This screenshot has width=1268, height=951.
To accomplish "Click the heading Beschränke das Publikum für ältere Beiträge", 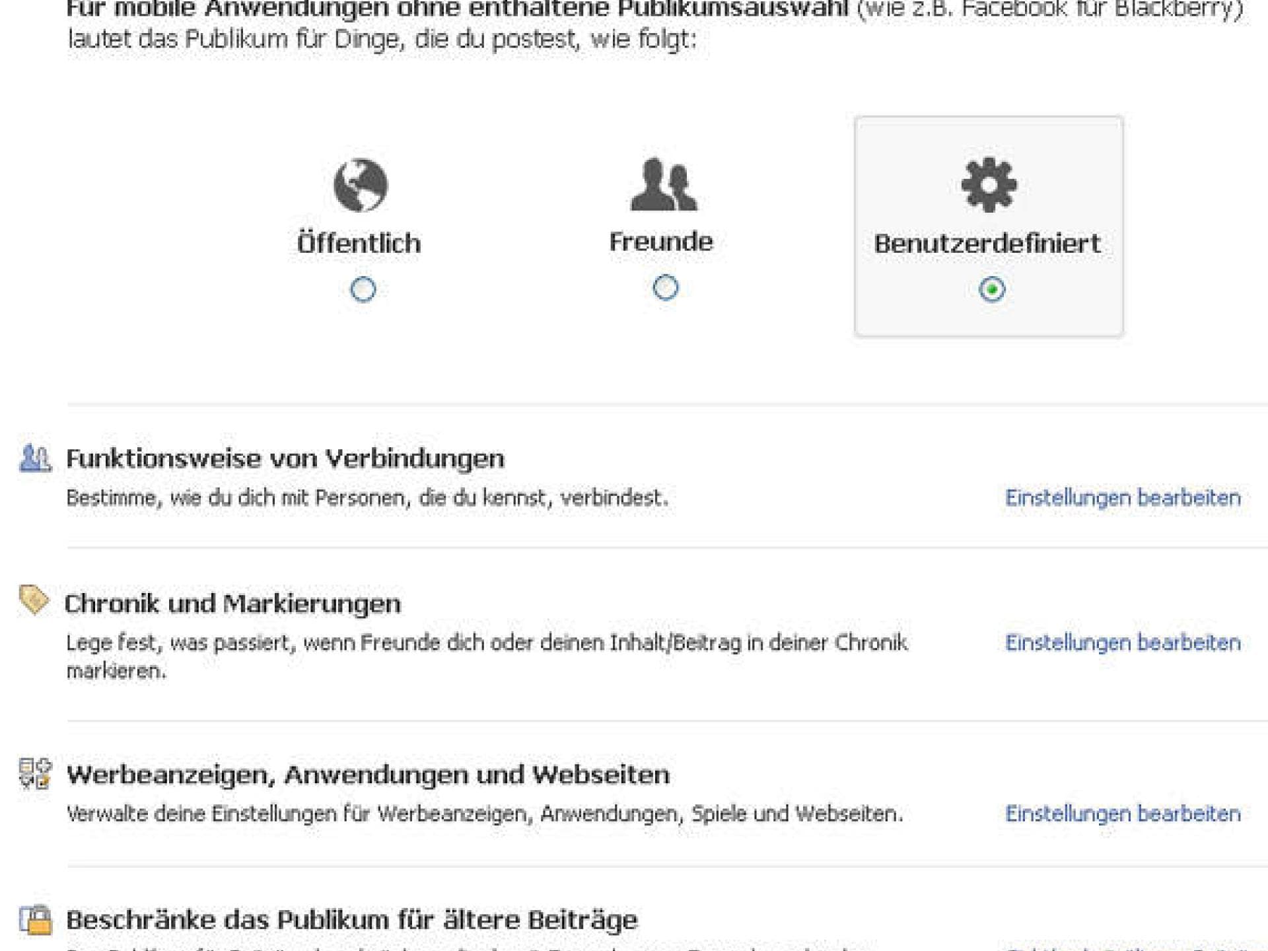I will (354, 917).
